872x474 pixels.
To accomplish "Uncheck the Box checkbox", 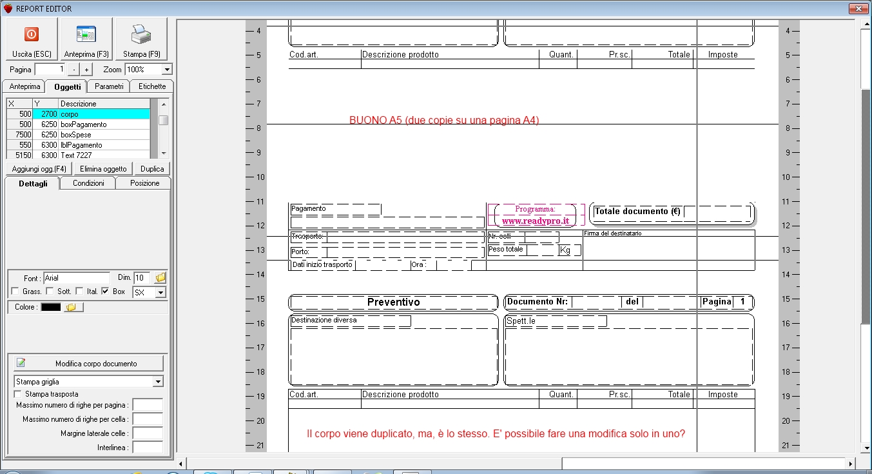I will coord(105,291).
